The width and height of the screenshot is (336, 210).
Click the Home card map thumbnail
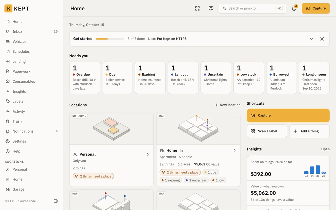click(198, 128)
